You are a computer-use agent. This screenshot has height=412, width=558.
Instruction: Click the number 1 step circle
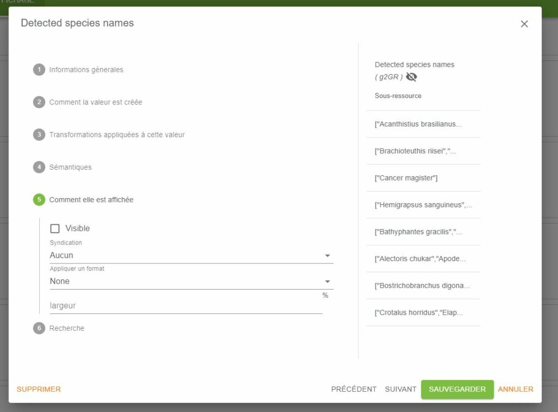[x=39, y=70]
